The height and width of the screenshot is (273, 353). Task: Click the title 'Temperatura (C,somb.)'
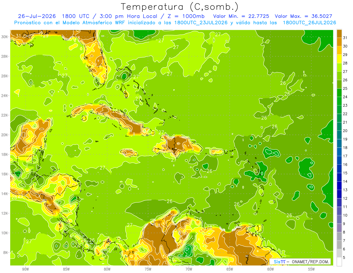tap(180, 7)
